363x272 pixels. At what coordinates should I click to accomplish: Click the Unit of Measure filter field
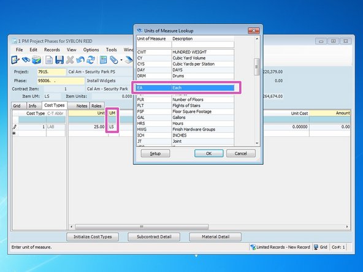(154, 44)
